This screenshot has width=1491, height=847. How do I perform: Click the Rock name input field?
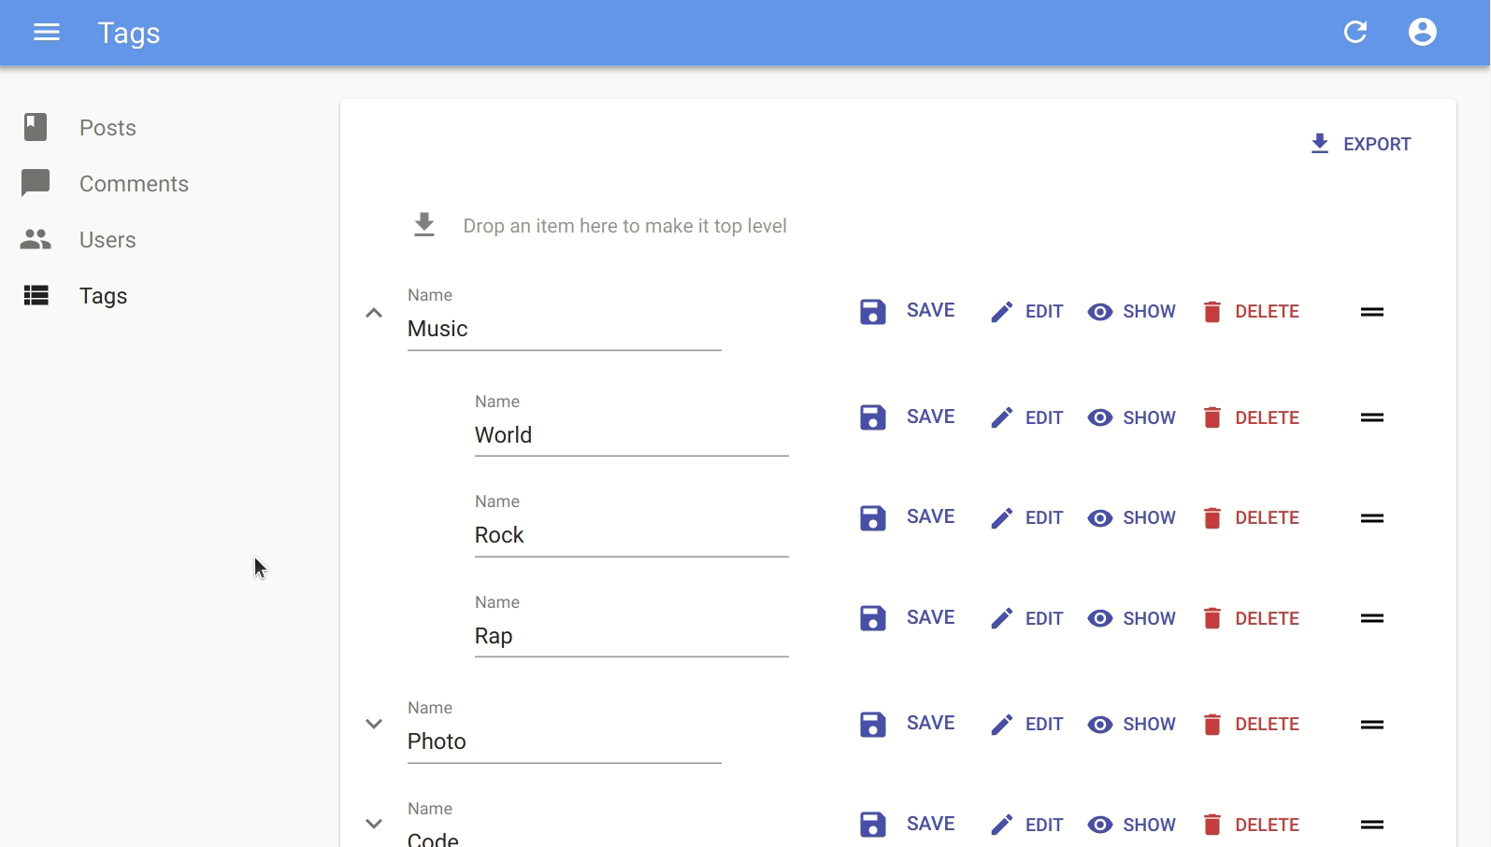(631, 535)
